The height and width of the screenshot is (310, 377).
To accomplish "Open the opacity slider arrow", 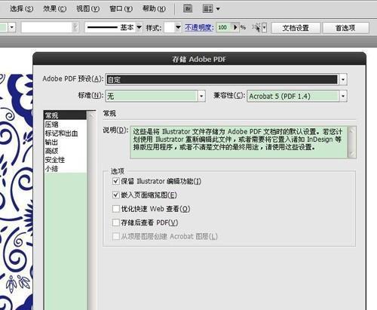I will 235,27.
